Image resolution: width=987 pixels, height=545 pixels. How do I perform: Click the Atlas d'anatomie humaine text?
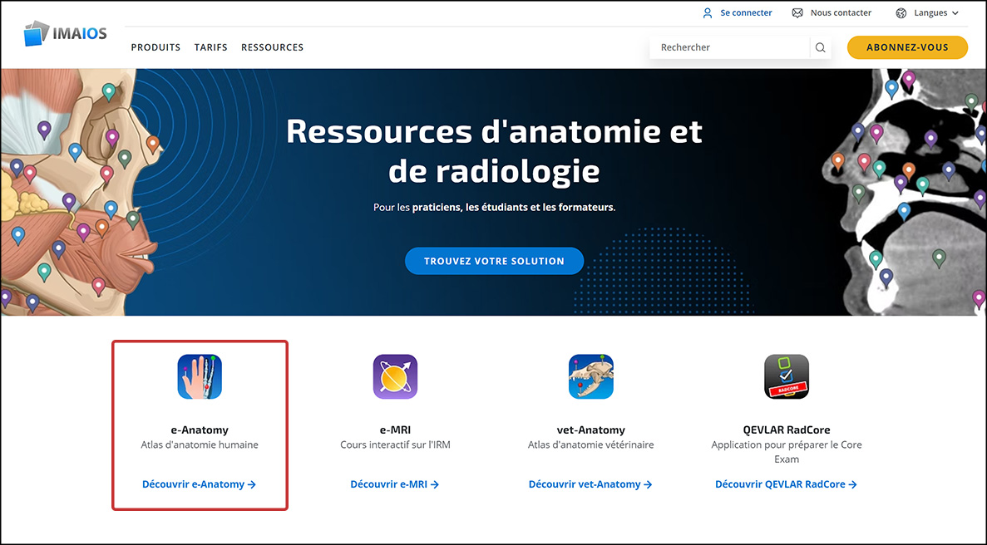pyautogui.click(x=200, y=445)
